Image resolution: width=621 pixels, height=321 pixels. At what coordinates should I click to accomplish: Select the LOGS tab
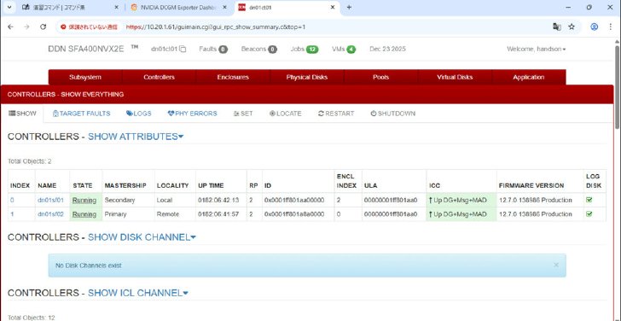coord(138,114)
